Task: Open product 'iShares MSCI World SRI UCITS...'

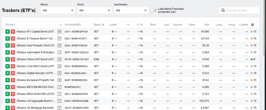Action: [x=36, y=94]
